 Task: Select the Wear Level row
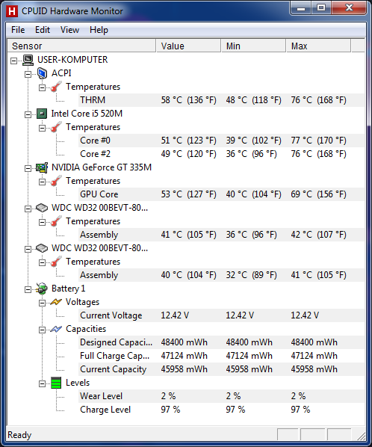pyautogui.click(x=221, y=396)
